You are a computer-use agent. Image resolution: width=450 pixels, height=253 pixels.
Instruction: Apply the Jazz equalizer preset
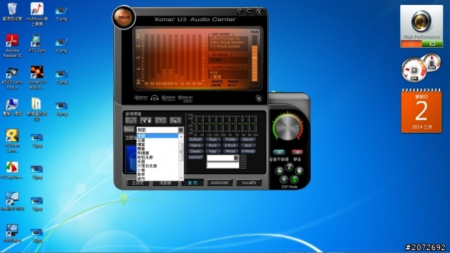tap(247, 145)
